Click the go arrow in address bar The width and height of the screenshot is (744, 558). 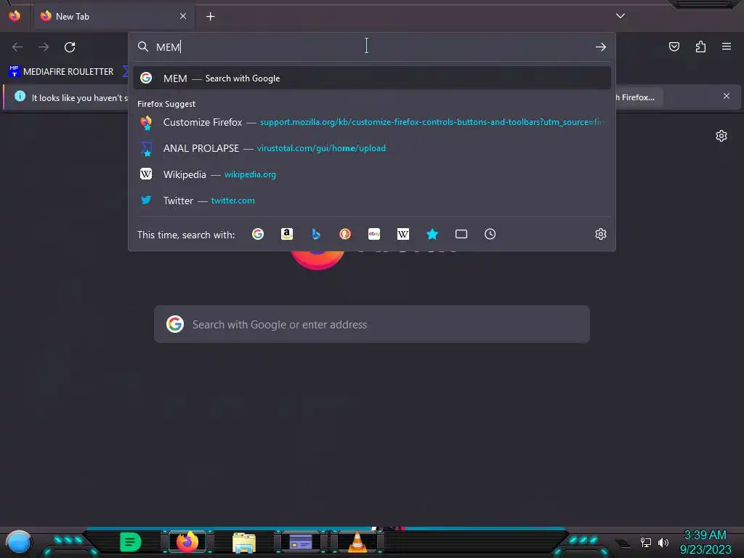601,47
